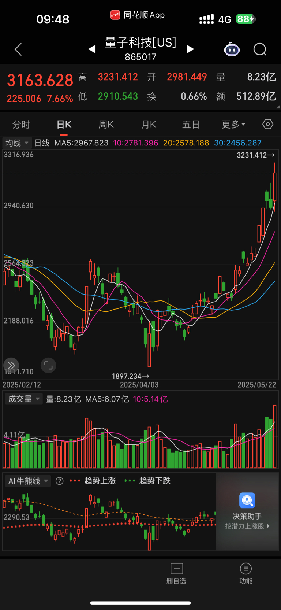Tap the volume value 8.23亿 in header

261,77
